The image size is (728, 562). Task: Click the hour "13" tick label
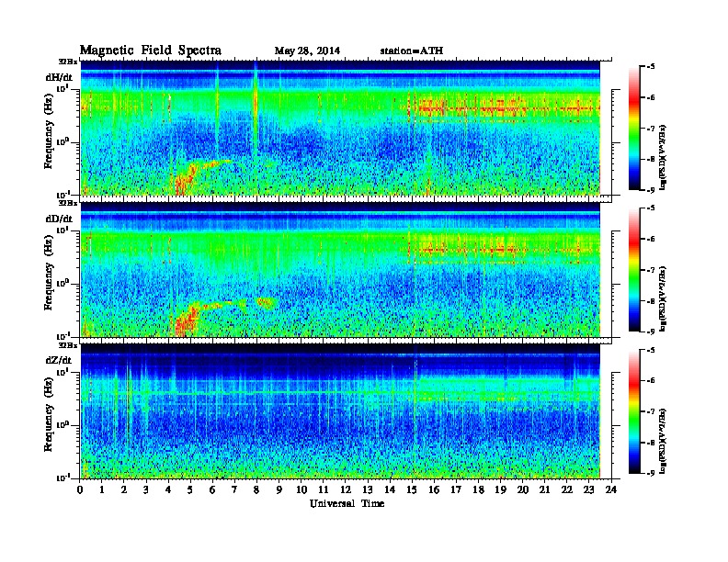point(368,490)
